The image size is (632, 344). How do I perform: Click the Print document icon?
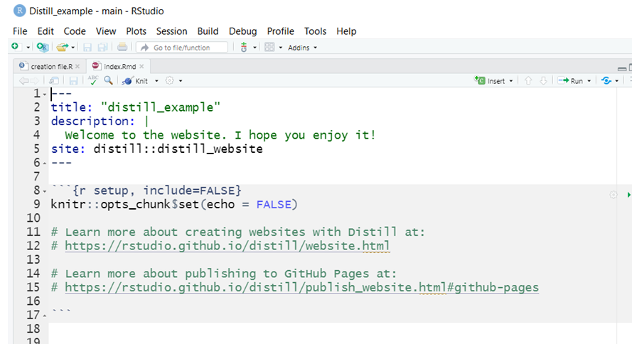(x=122, y=47)
